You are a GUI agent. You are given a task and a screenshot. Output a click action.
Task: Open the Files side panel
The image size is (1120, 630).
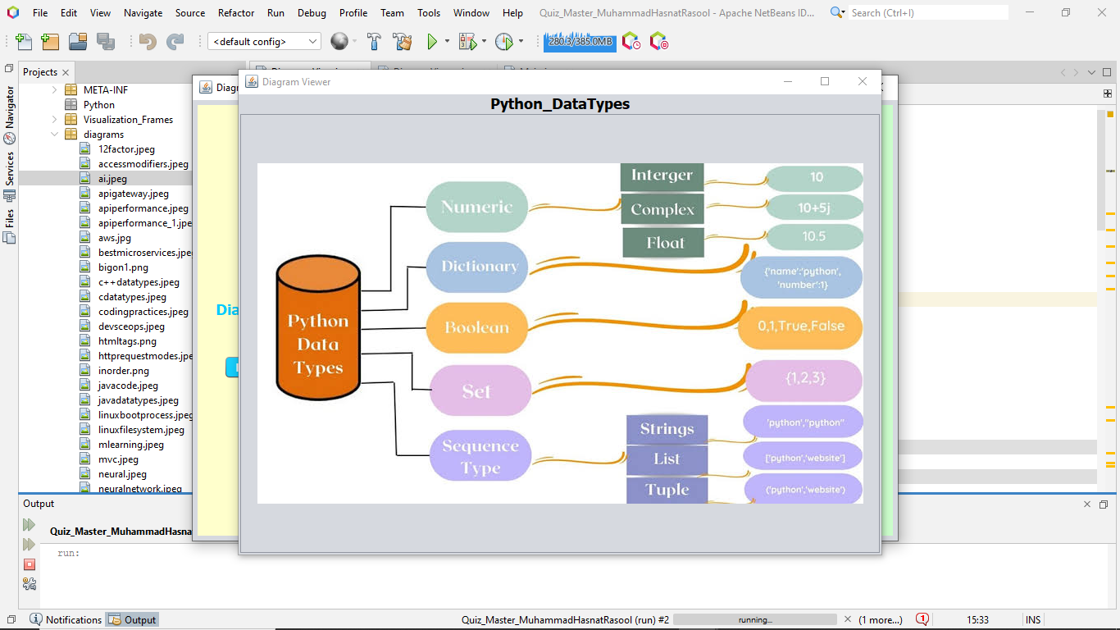(10, 226)
